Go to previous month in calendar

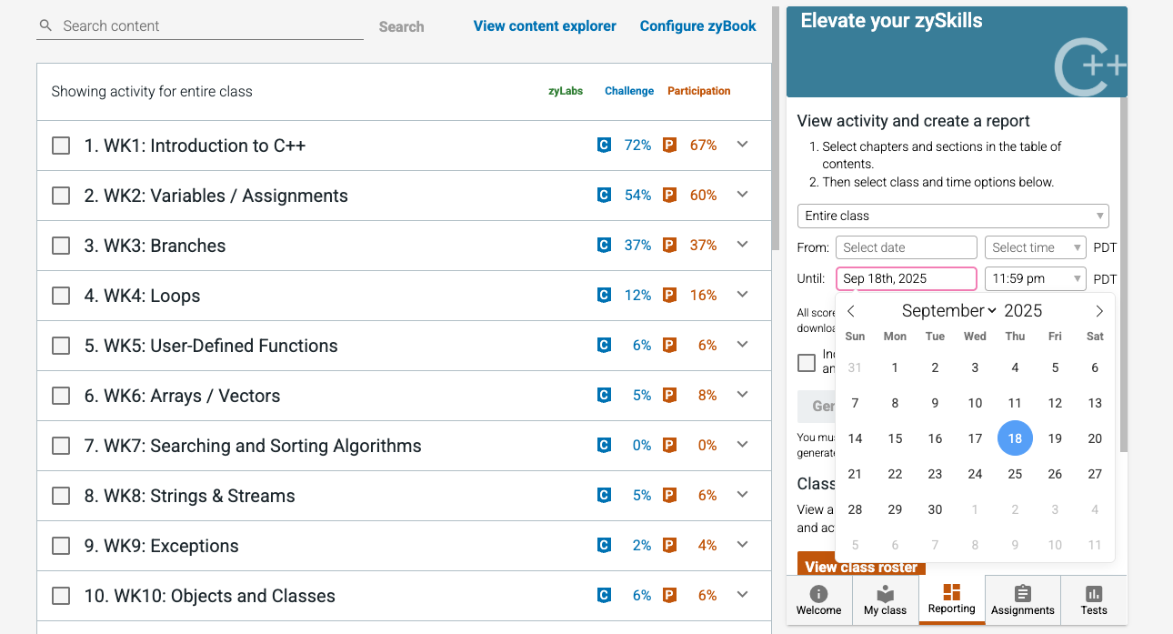point(851,311)
